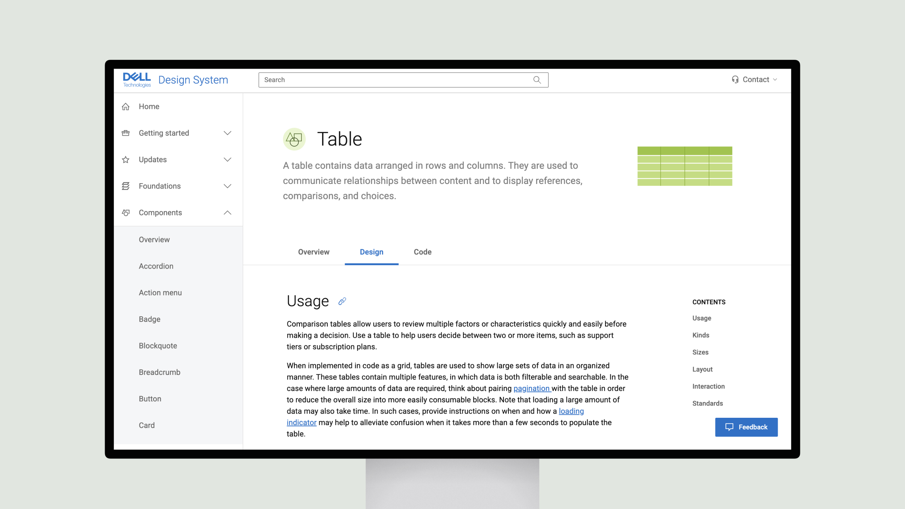Collapse the Components section

click(x=227, y=213)
